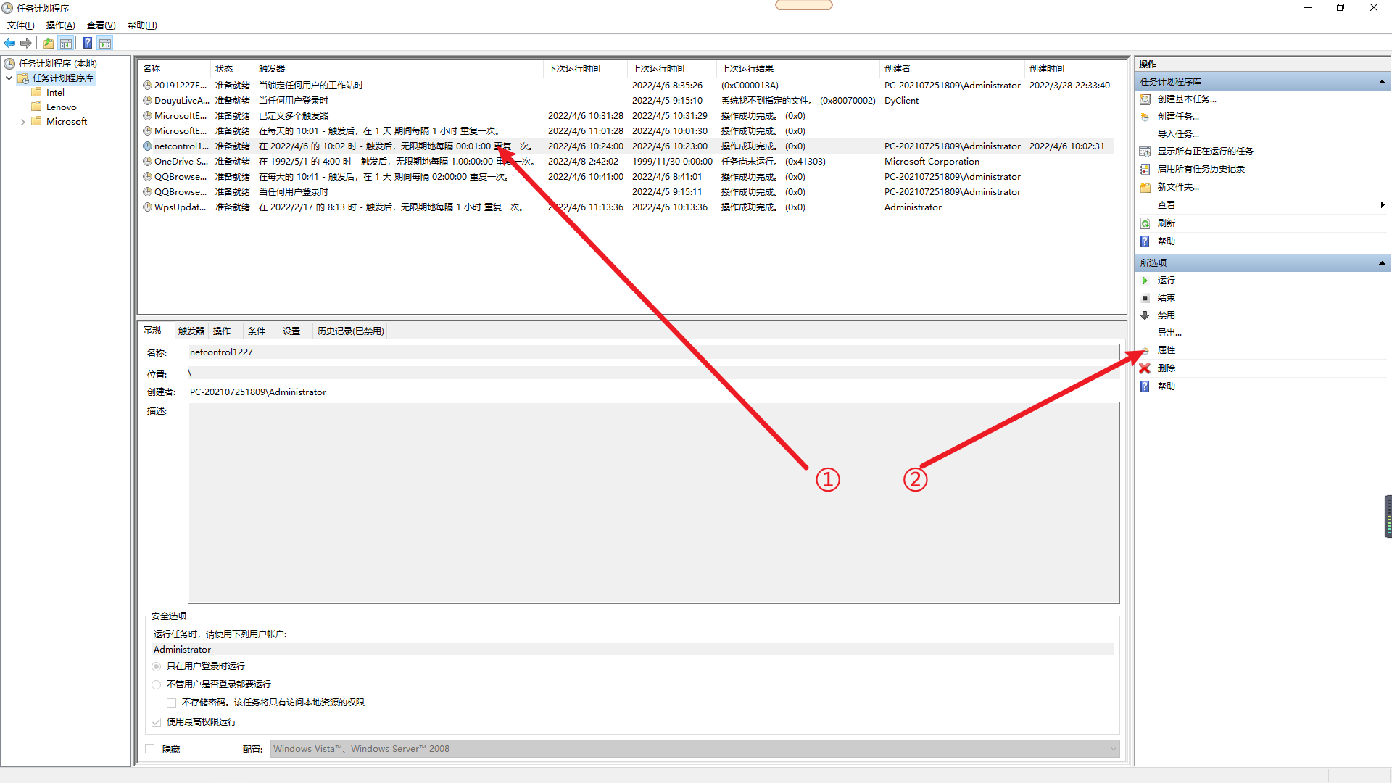Open the 操作(A) menu
The width and height of the screenshot is (1392, 783).
coord(61,25)
